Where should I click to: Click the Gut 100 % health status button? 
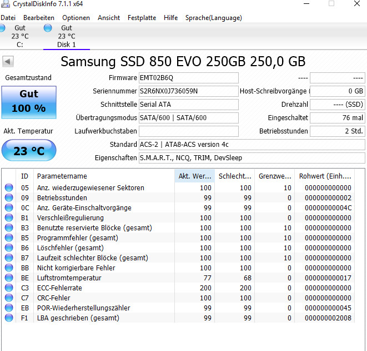pos(29,102)
